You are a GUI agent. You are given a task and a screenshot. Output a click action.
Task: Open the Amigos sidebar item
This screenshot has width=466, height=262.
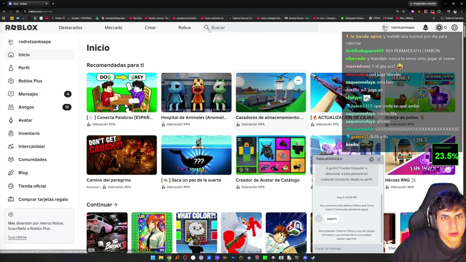pos(40,107)
